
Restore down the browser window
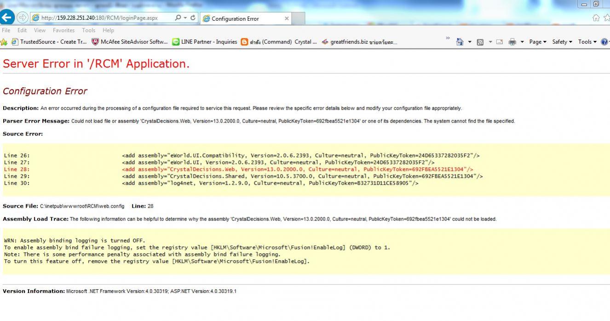point(596,4)
